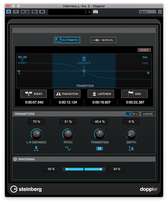This screenshot has height=203, width=168.
Task: Click the camera snapshot icon
Action: pos(96,12)
